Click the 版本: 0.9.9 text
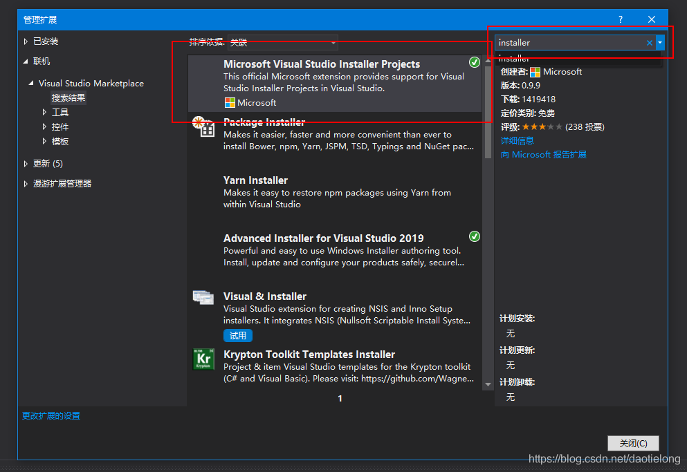This screenshot has height=472, width=687. click(520, 86)
